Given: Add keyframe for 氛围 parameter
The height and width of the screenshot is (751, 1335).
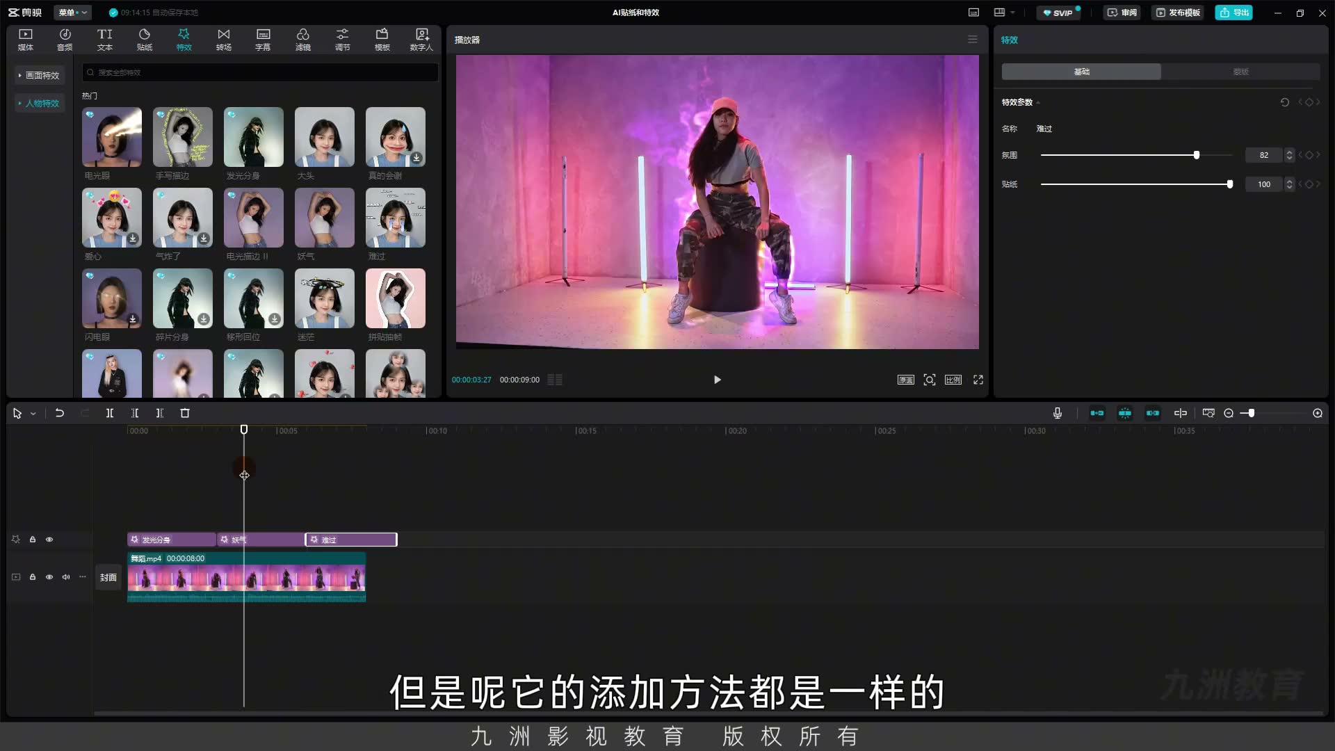Looking at the screenshot, I should click(x=1309, y=155).
